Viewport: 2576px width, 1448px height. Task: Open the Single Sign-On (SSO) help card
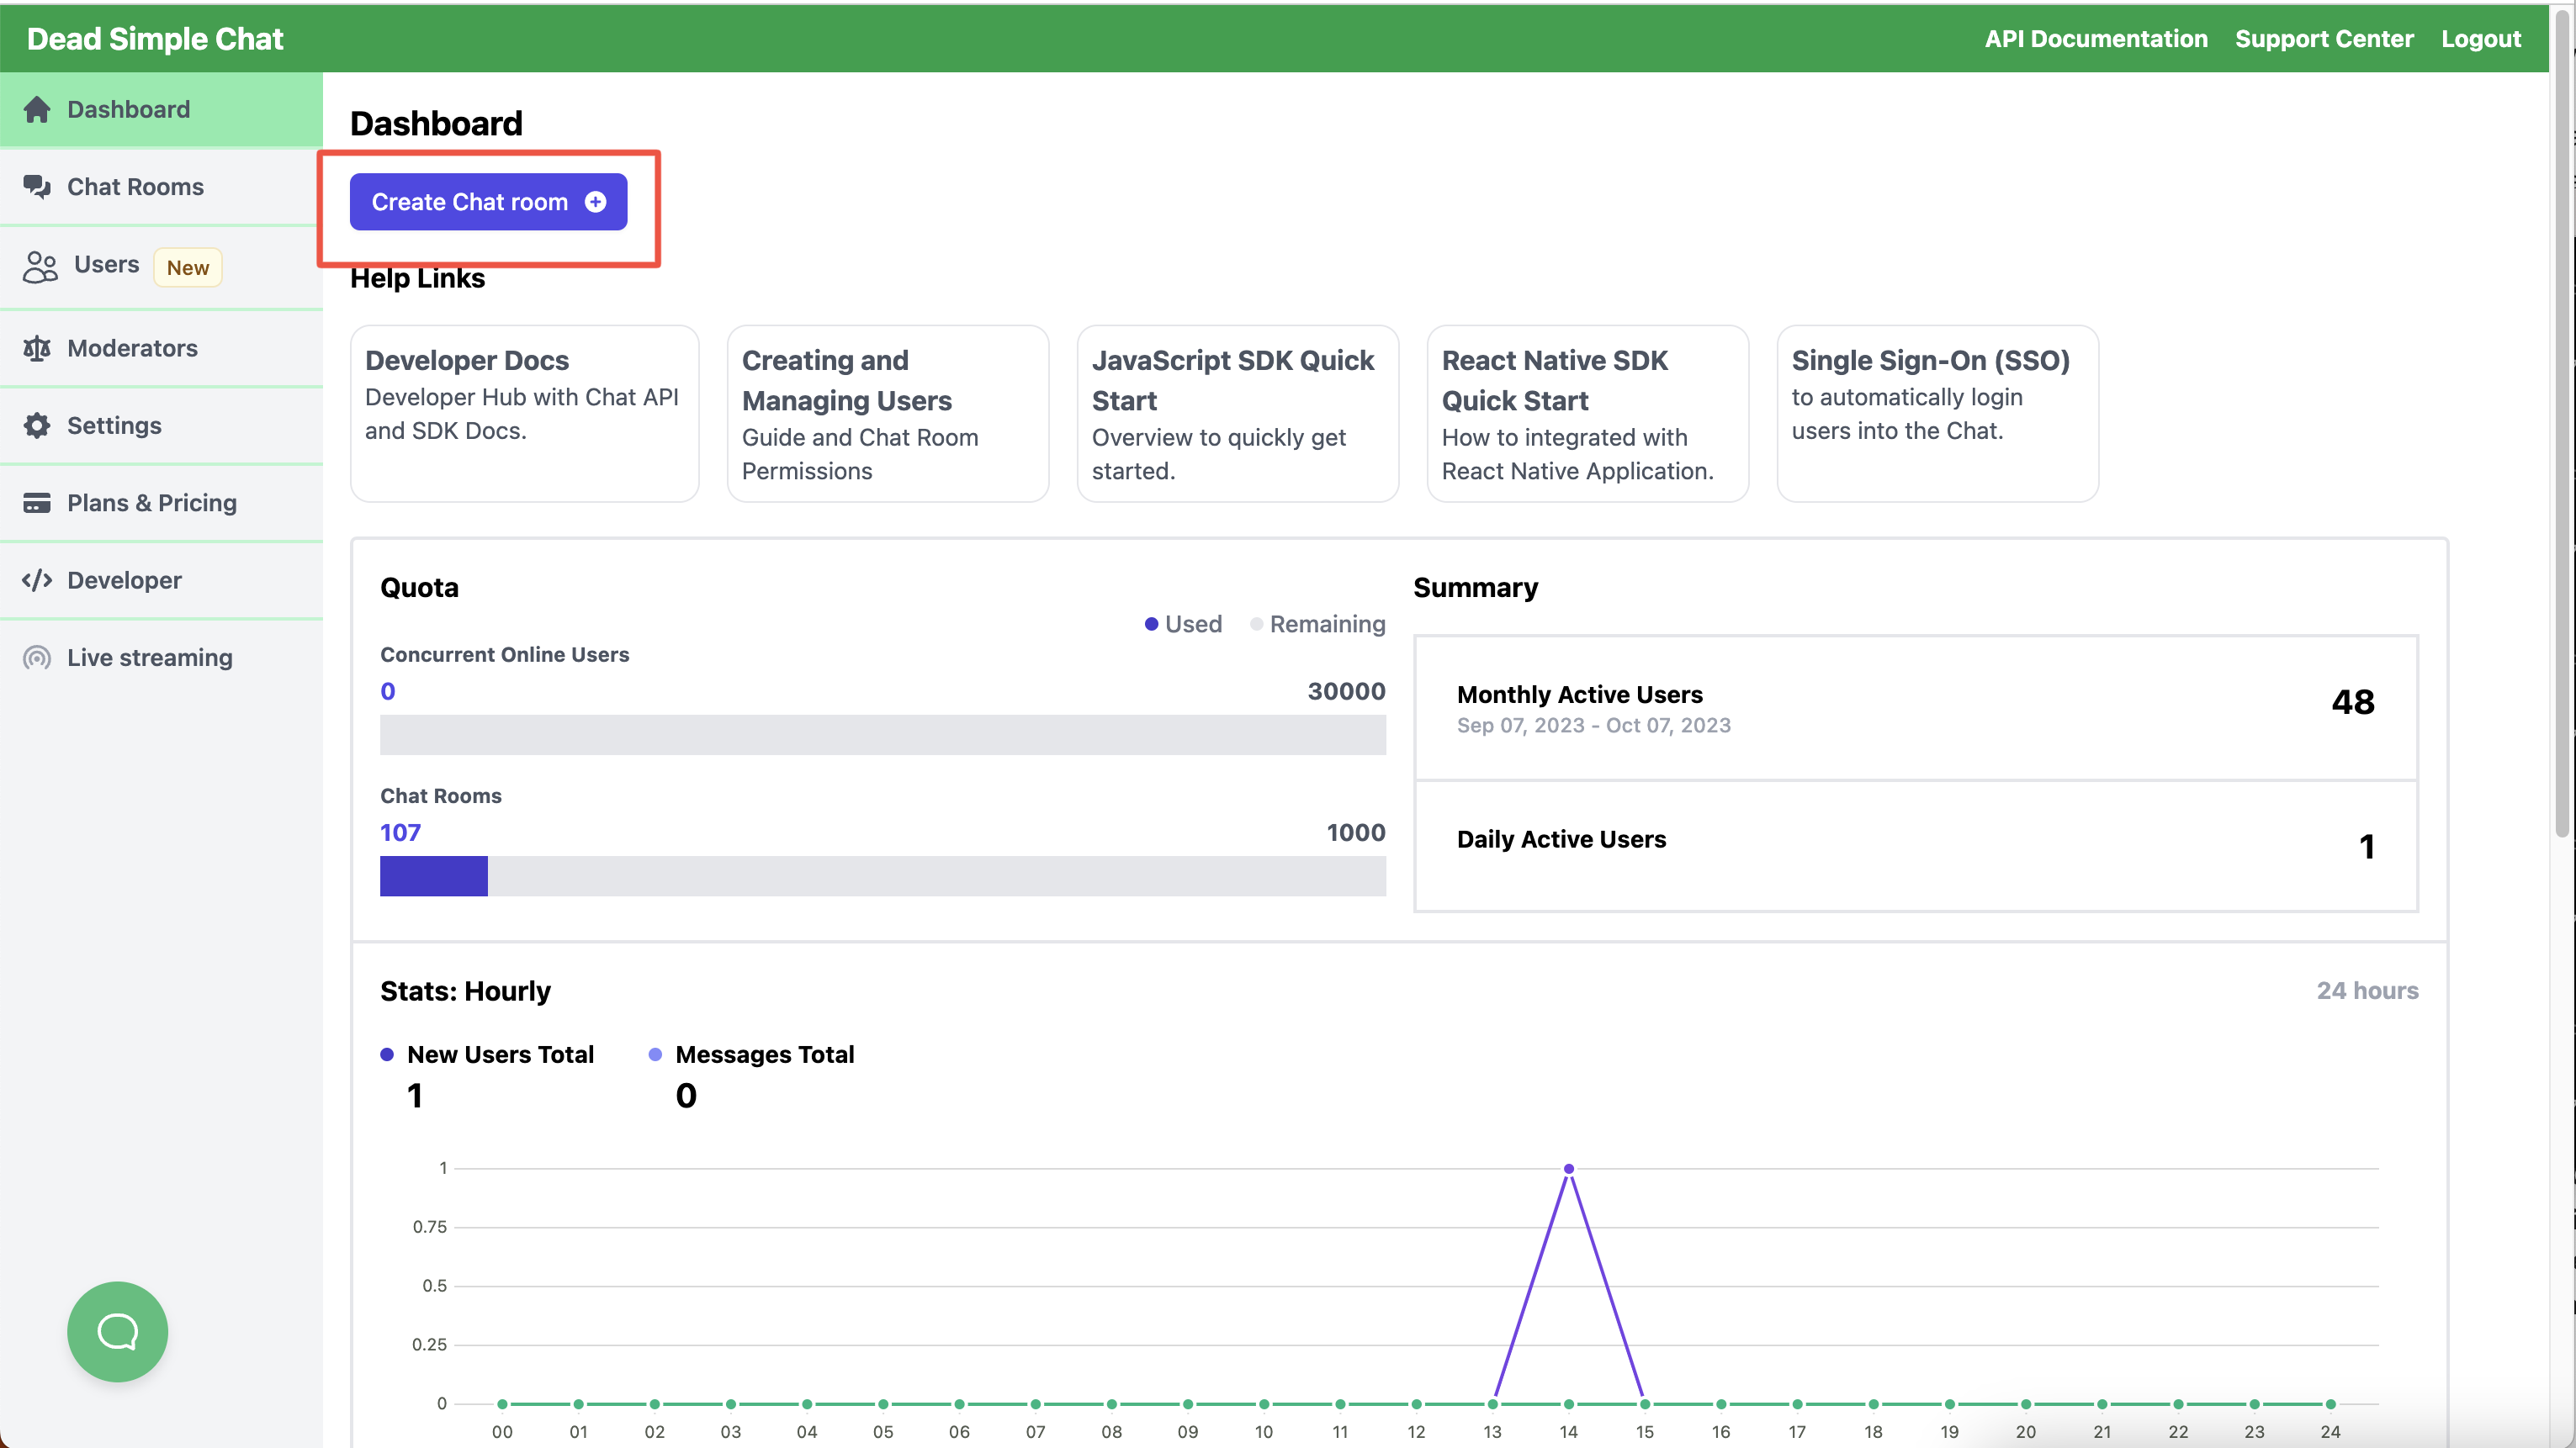click(x=1938, y=414)
